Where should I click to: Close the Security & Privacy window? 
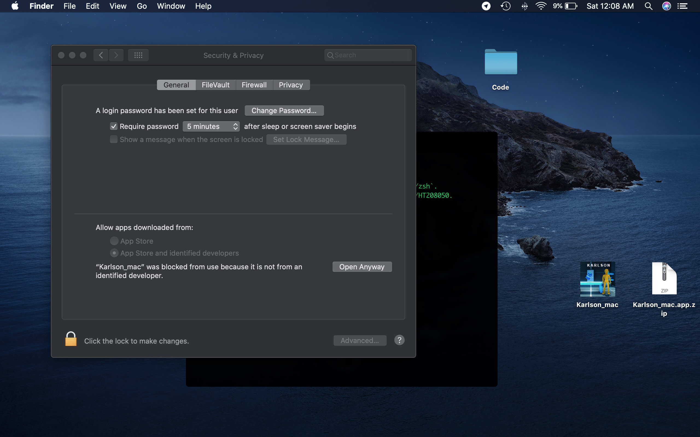[x=61, y=55]
